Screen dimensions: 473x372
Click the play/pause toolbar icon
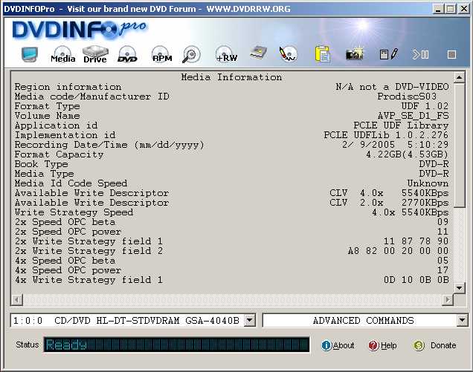tap(420, 54)
